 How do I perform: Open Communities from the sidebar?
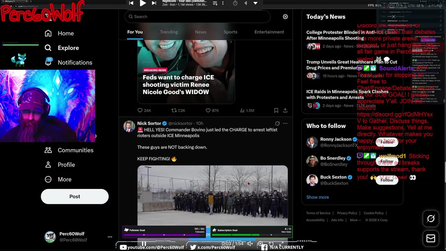point(69,150)
